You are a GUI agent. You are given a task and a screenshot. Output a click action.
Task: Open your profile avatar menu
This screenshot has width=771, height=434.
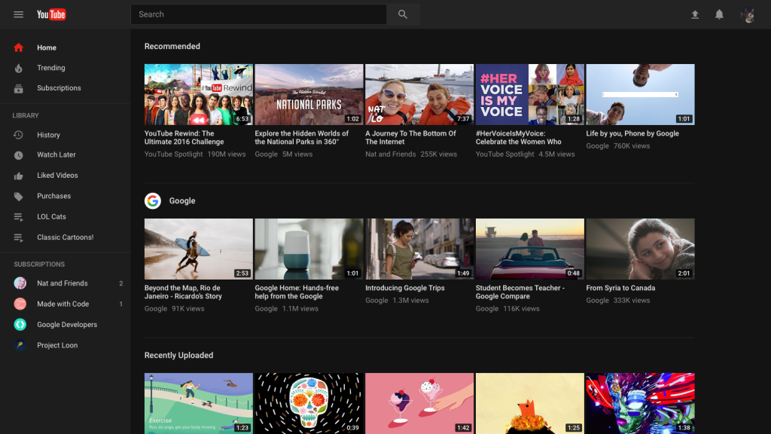[748, 14]
